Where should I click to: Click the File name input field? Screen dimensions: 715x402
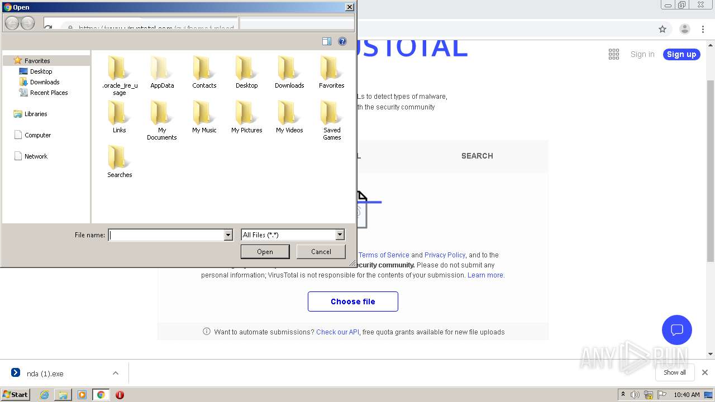point(166,235)
